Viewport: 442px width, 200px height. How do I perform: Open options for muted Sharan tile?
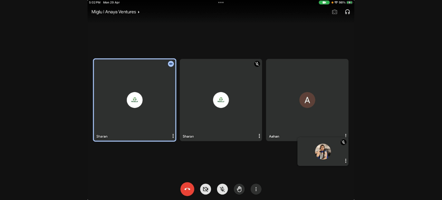pos(259,136)
